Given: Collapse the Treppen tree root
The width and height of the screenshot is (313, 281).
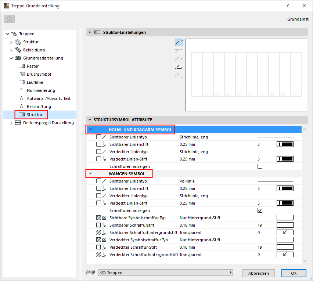Looking at the screenshot, I should pos(8,34).
